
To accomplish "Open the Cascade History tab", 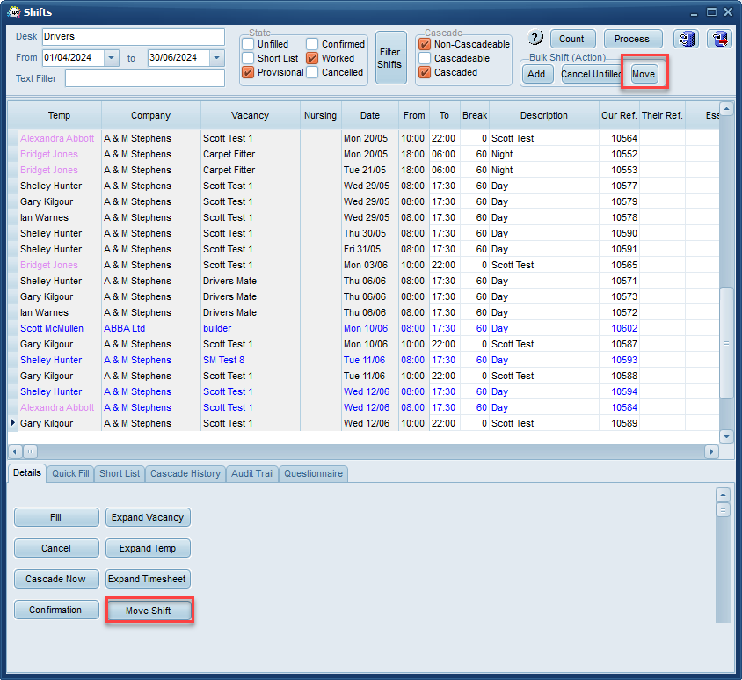I will point(185,473).
